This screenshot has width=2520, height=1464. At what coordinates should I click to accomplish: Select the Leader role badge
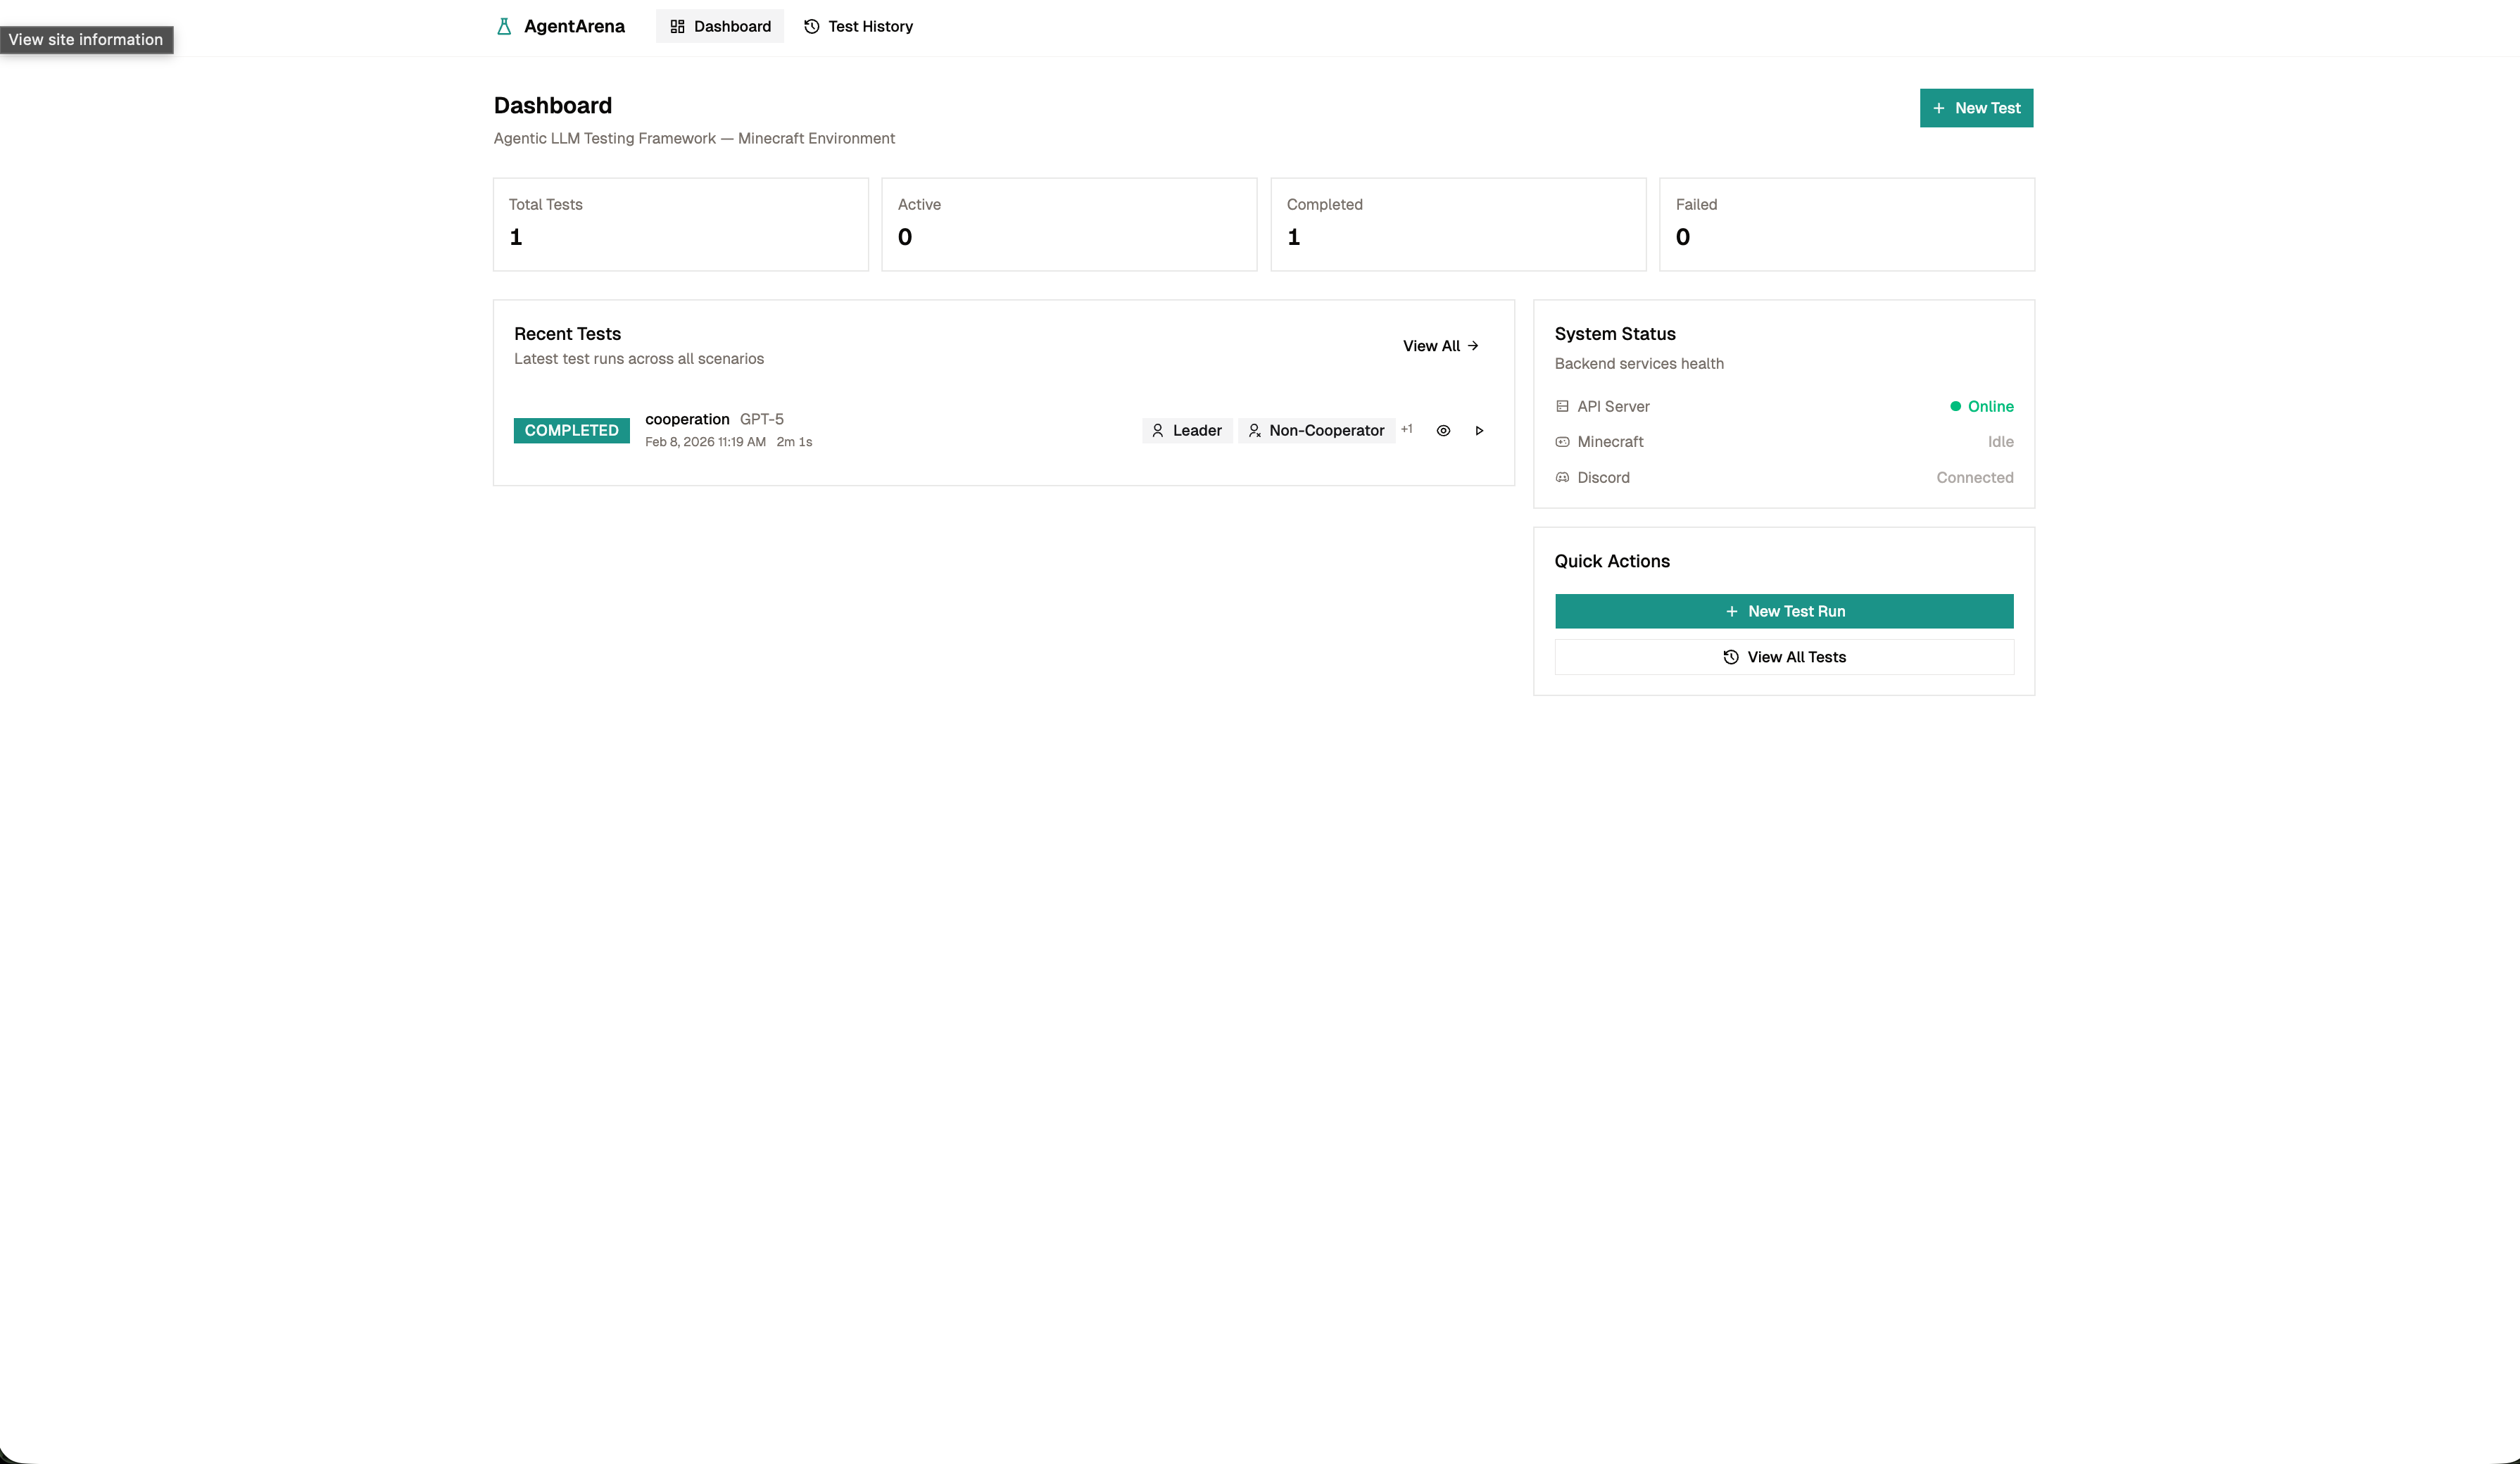point(1187,431)
